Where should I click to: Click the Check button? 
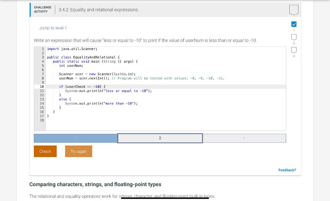click(45, 151)
